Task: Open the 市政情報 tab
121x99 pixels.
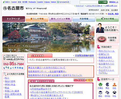Action: tap(84, 19)
